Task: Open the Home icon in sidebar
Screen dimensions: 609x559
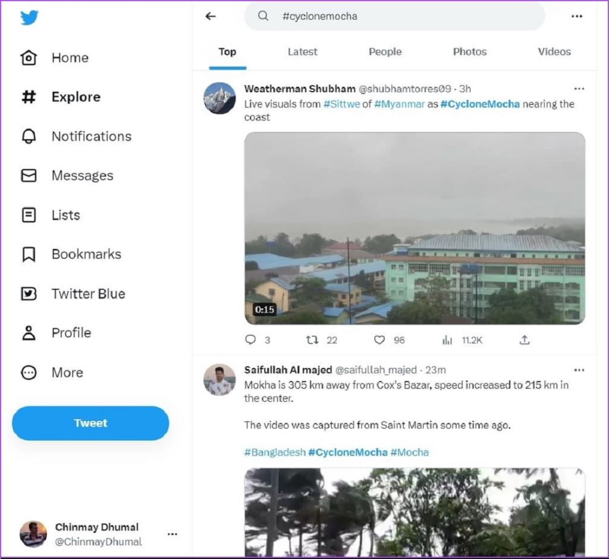Action: coord(29,58)
